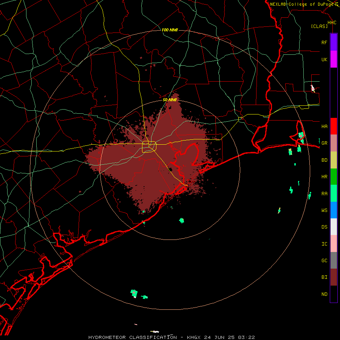Click the HA legend label
The image size is (340, 340).
324,126
